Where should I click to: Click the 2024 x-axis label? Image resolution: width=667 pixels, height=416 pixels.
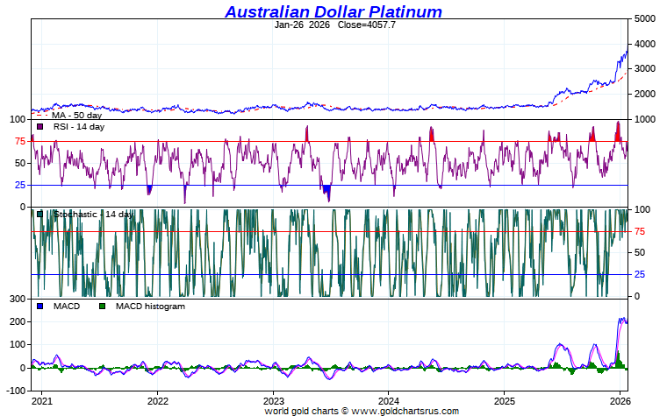389,401
